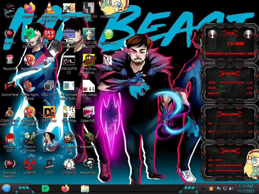Click the Start orb on the taskbar

point(7,189)
